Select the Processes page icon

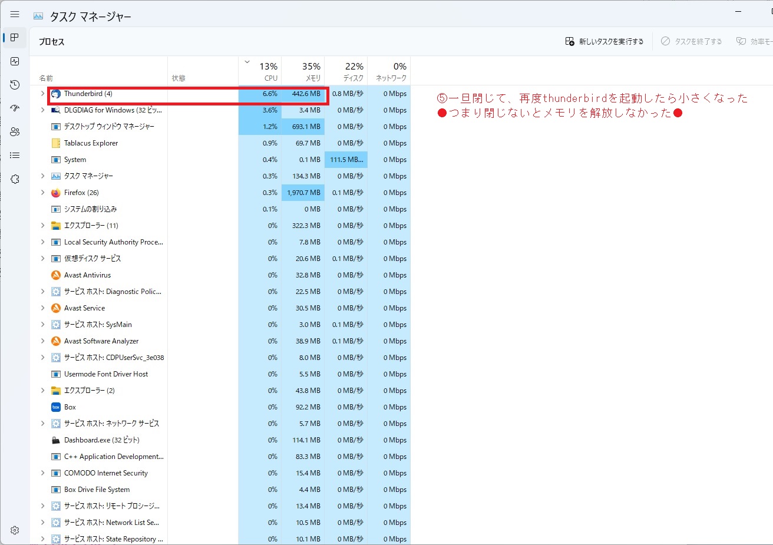[15, 38]
